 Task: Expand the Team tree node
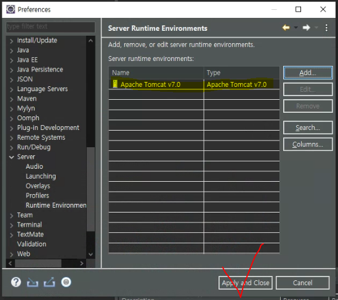click(x=12, y=216)
